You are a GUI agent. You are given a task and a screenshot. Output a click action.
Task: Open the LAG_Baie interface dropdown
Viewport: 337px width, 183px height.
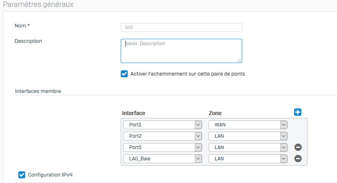tap(162, 159)
